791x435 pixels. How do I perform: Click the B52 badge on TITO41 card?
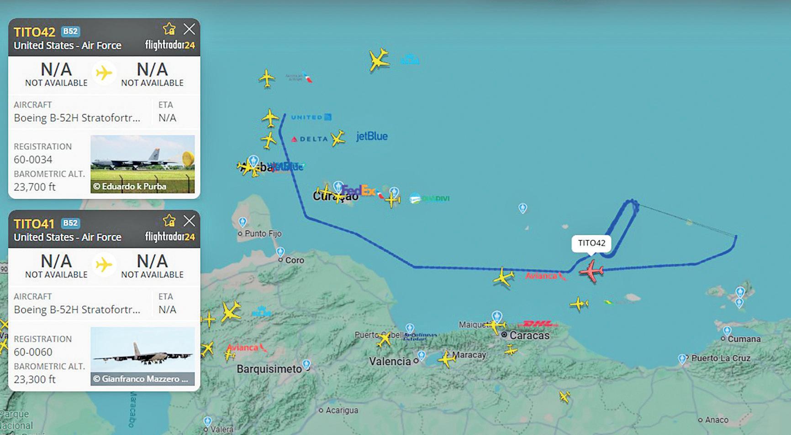pyautogui.click(x=70, y=223)
